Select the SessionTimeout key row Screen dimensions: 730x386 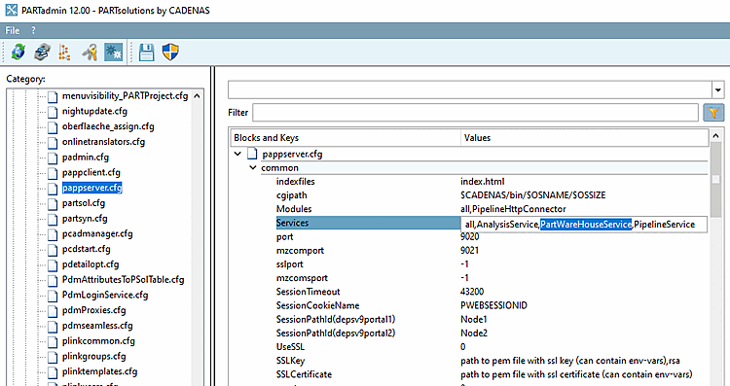point(308,292)
